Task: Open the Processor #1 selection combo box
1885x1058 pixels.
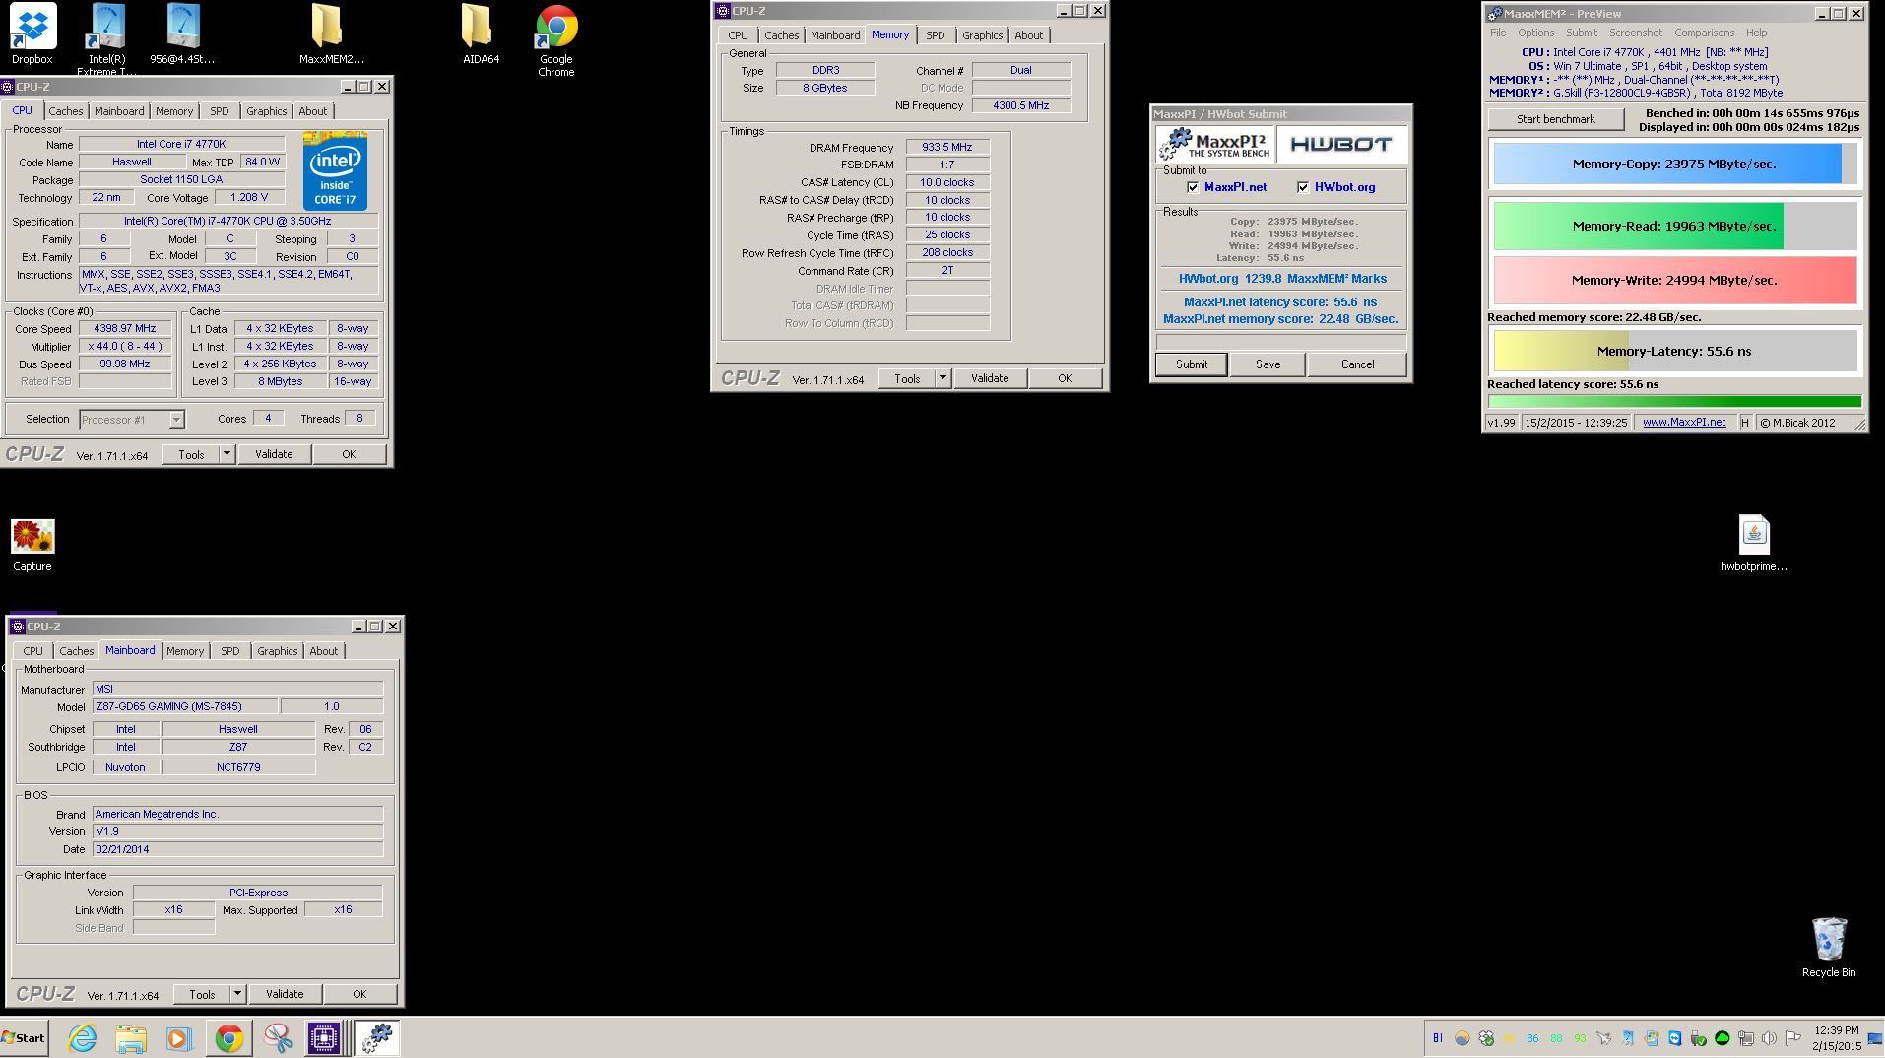Action: point(131,420)
